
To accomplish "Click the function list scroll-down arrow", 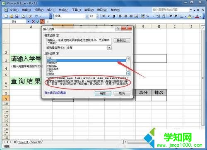I will 128,74.
